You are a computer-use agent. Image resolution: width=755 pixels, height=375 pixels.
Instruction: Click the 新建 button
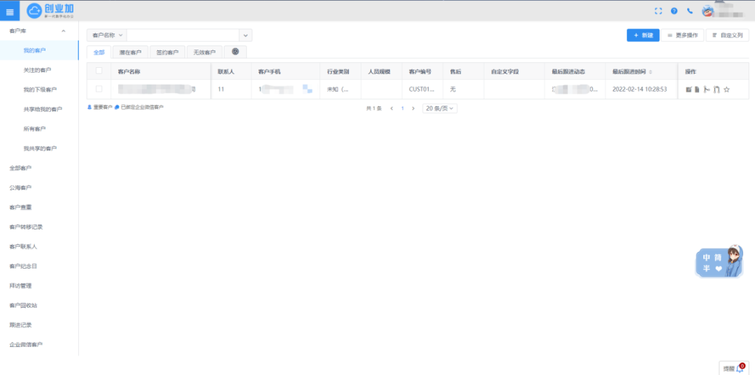642,35
